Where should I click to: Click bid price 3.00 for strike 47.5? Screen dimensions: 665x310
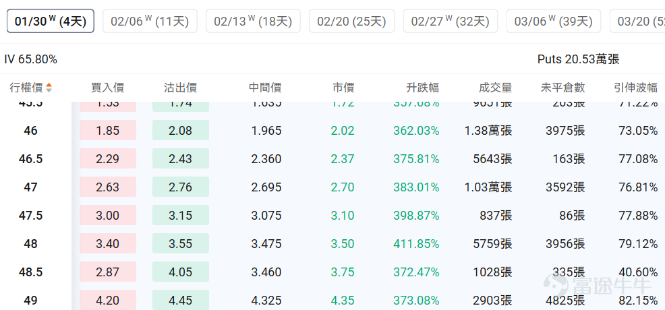click(108, 216)
